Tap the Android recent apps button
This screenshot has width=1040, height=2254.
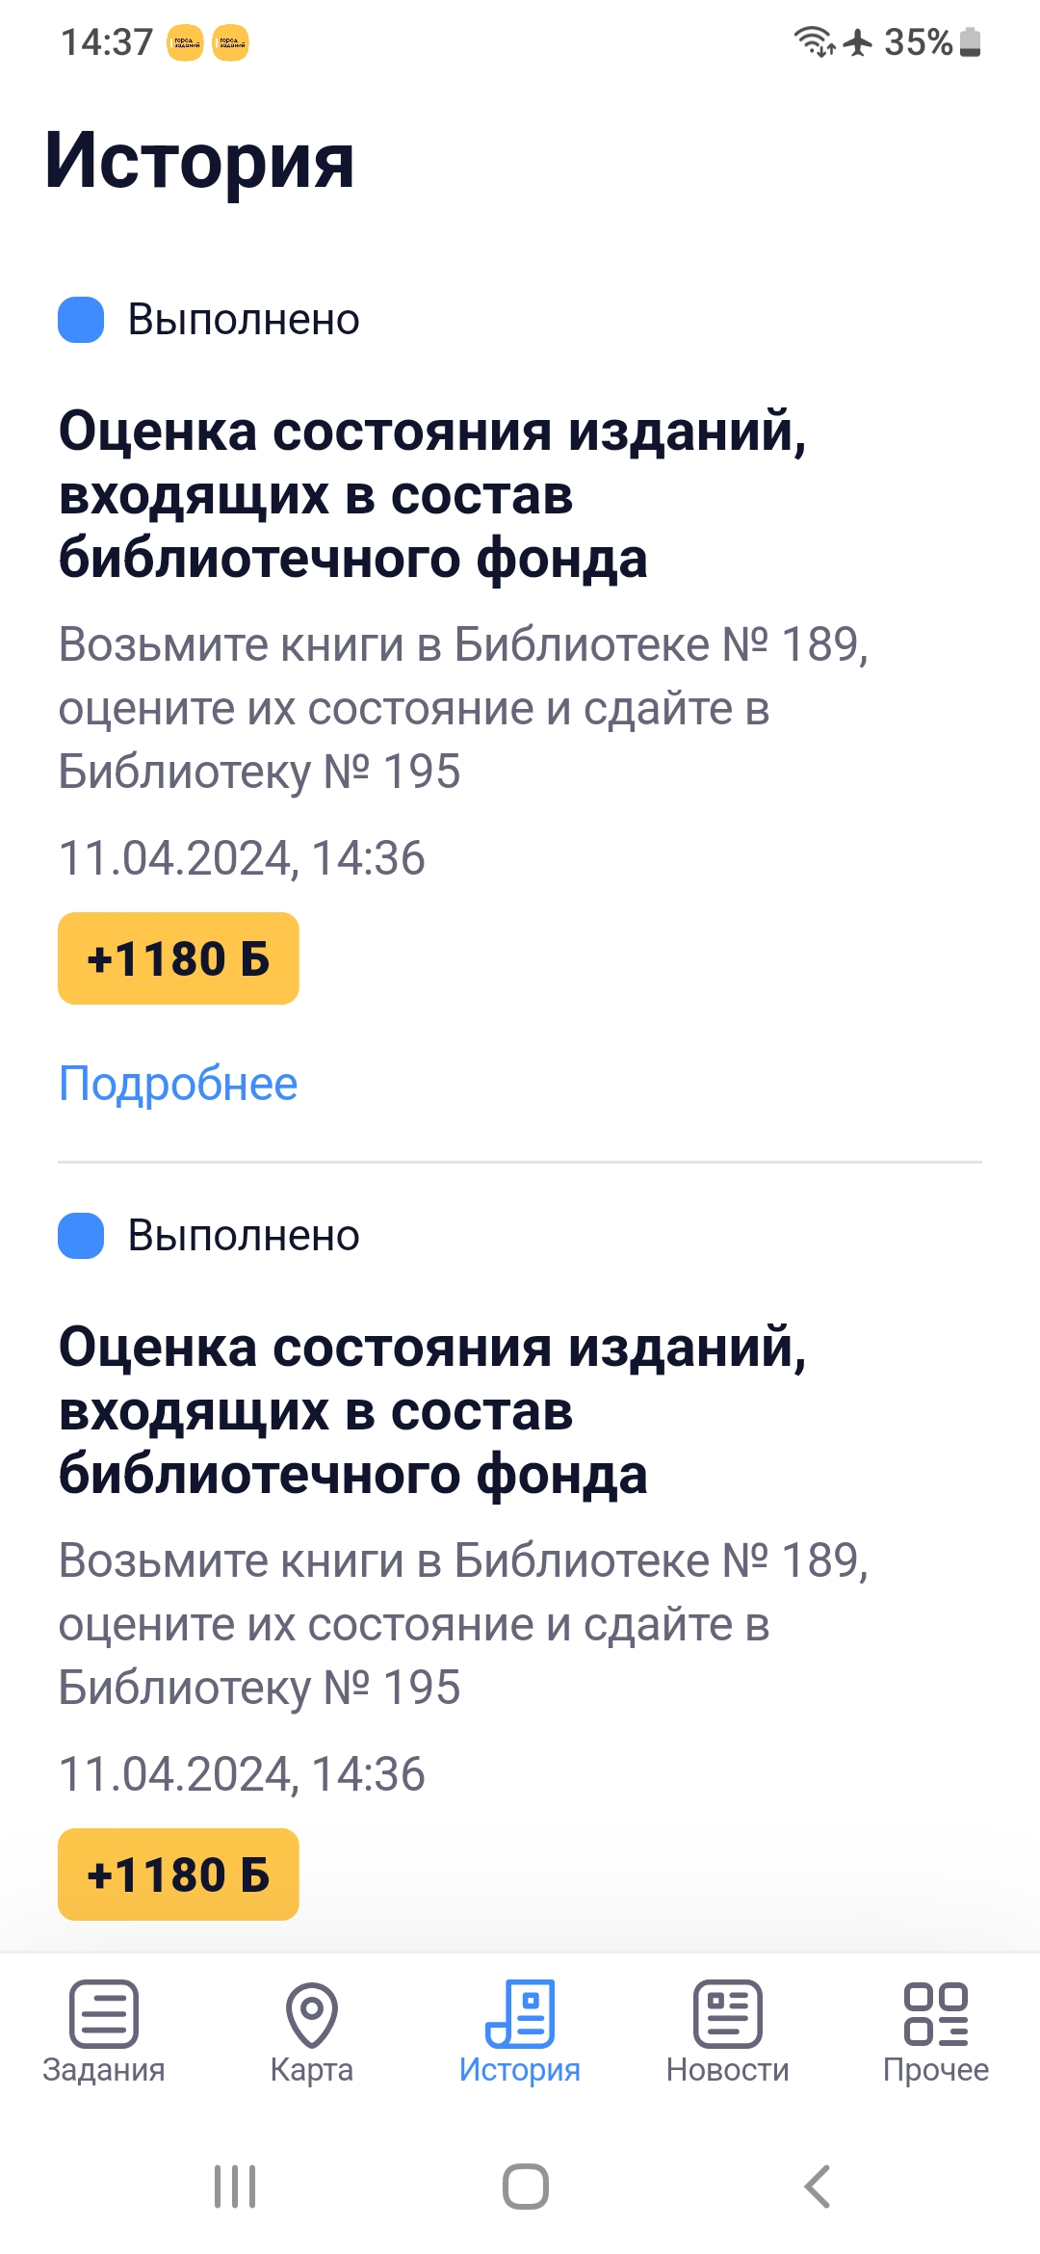(235, 2186)
